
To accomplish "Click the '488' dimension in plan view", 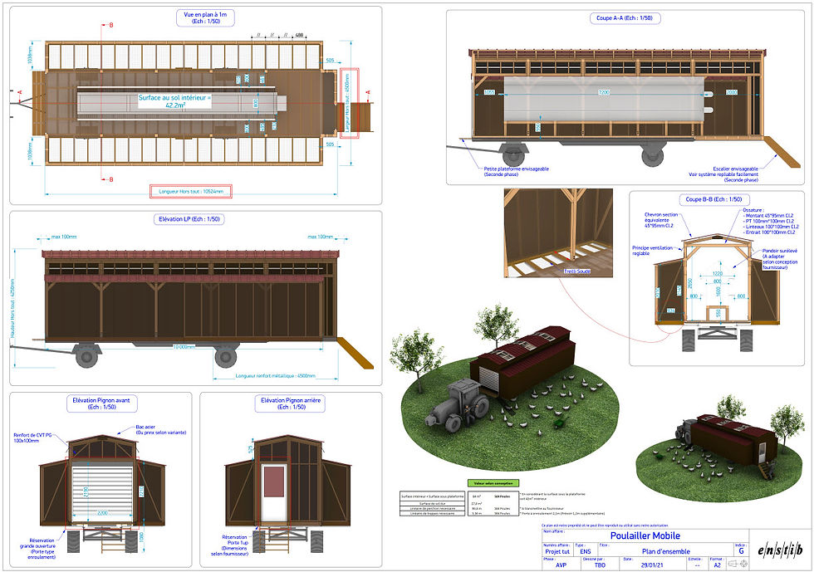I will click(300, 36).
